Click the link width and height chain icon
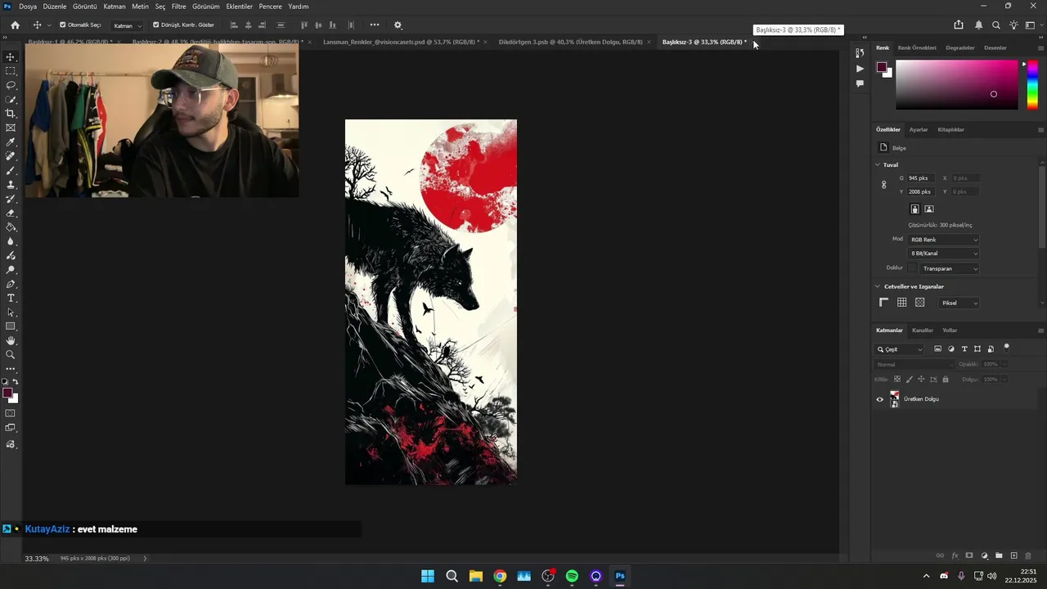Image resolution: width=1047 pixels, height=589 pixels. [883, 185]
